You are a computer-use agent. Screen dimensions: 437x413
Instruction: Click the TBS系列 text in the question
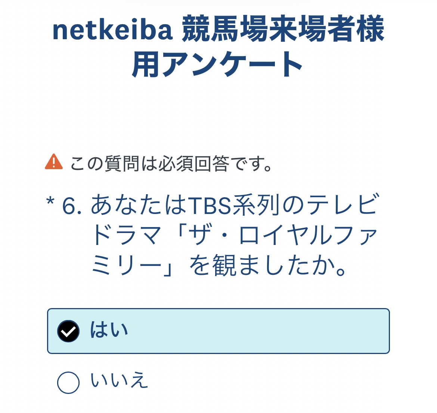[x=233, y=205]
